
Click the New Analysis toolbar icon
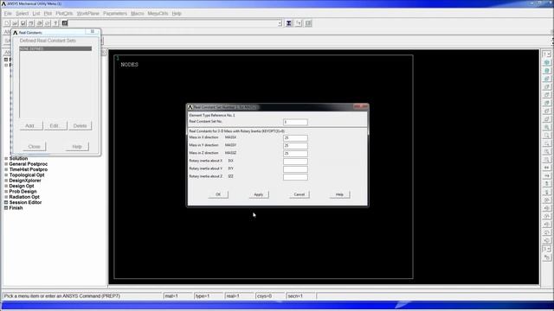coord(7,23)
